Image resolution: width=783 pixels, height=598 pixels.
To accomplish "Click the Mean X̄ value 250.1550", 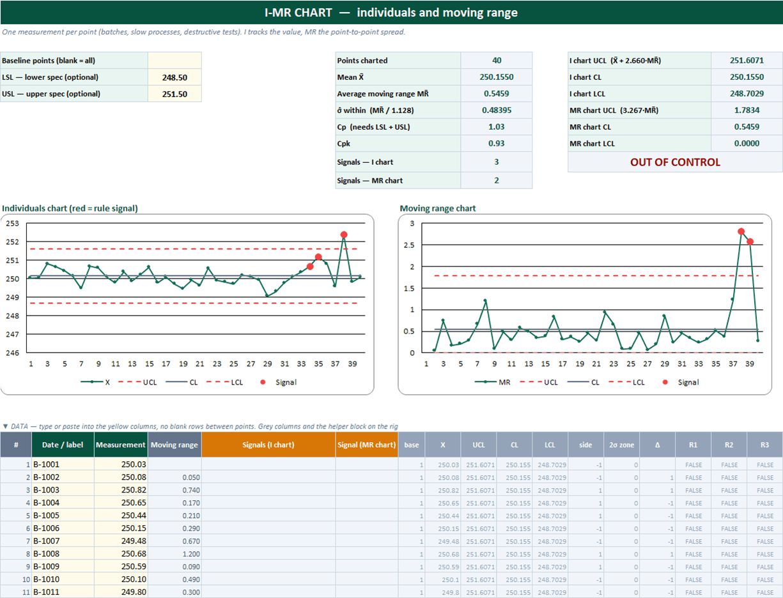I will click(x=497, y=77).
